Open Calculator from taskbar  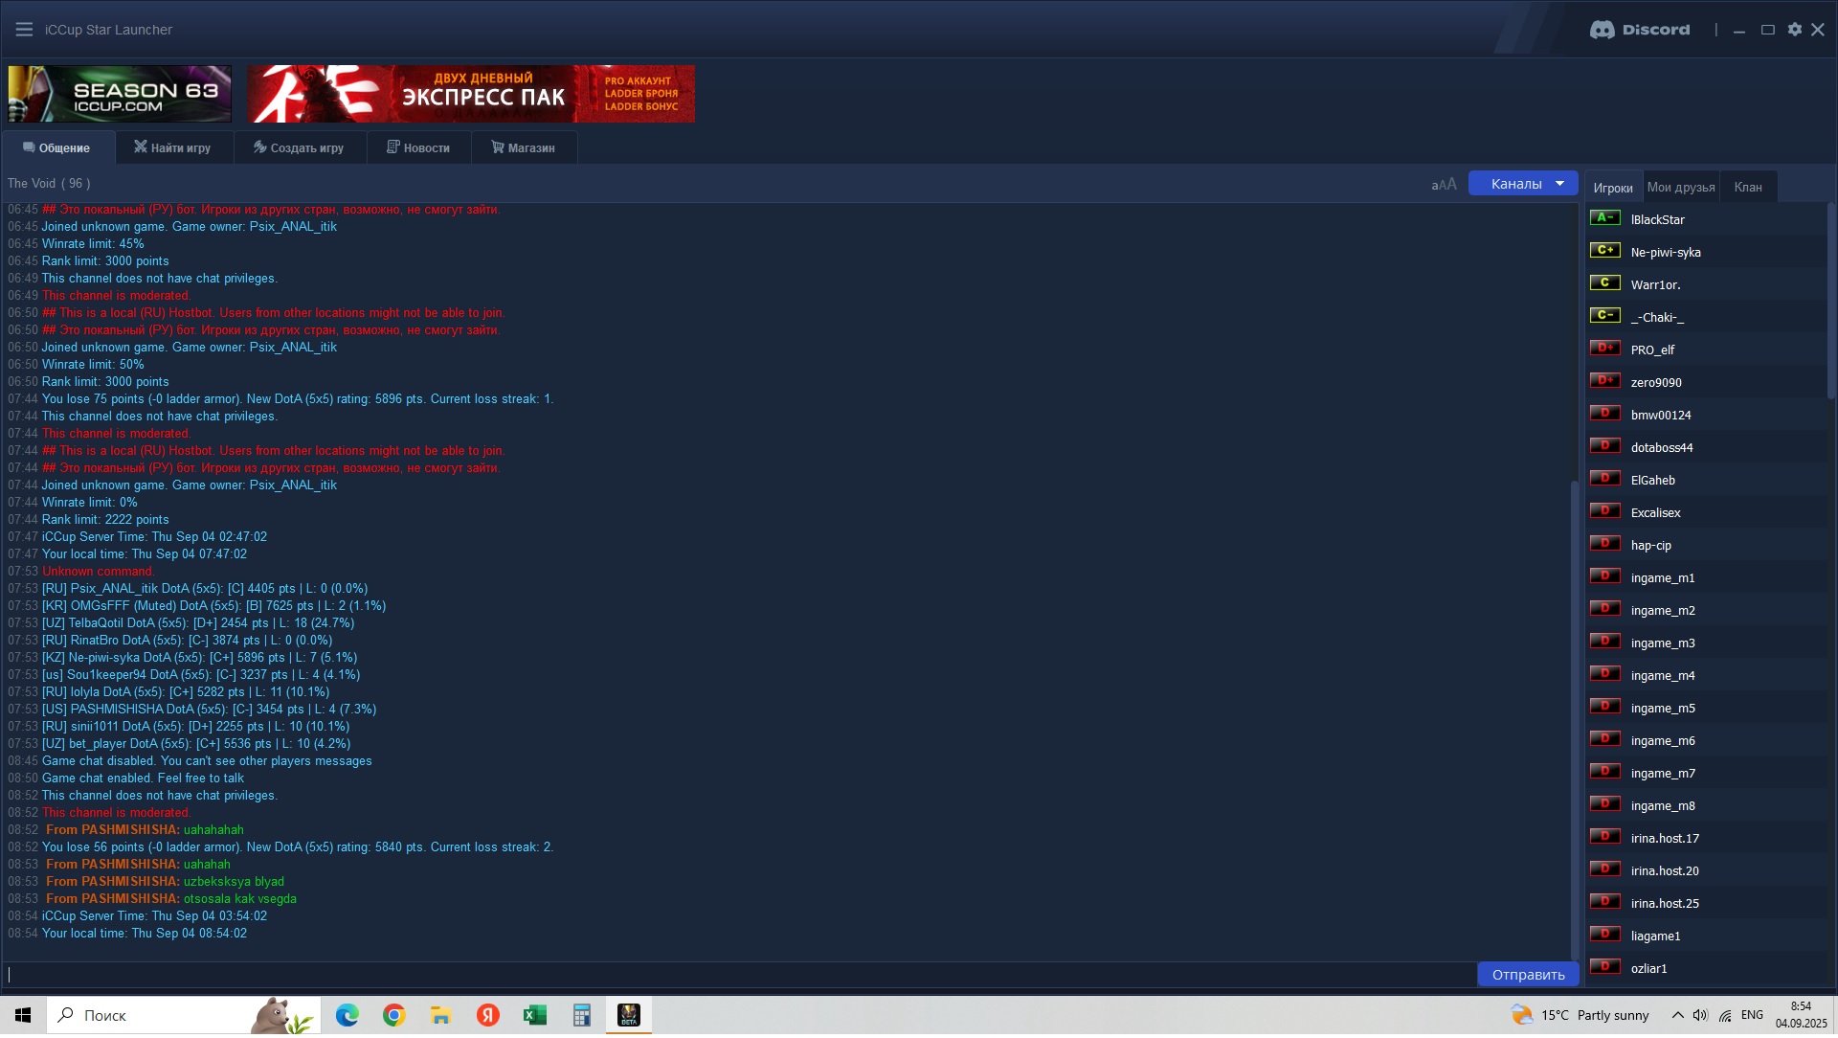pos(581,1015)
